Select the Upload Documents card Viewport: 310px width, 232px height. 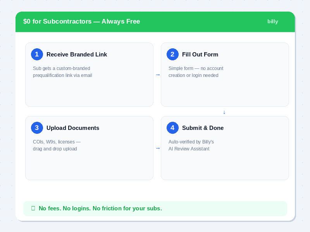tap(89, 148)
